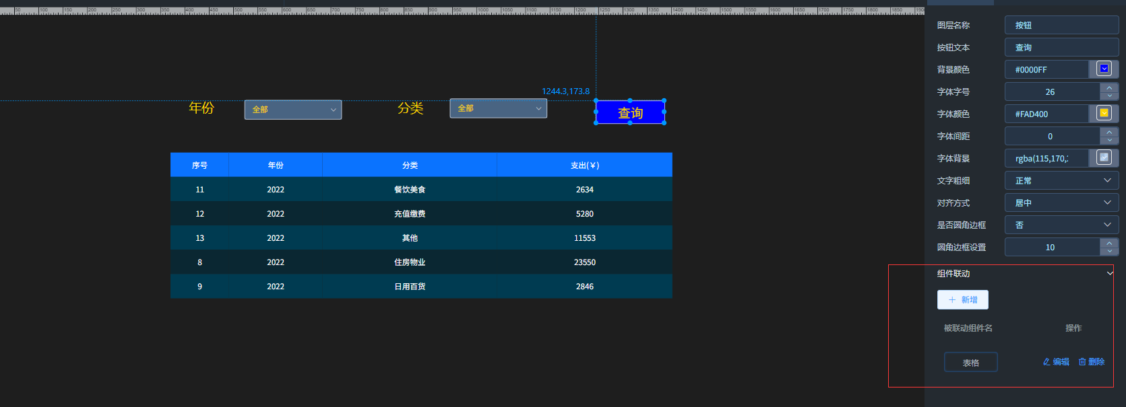Open the 背景颜色 color picker swatch
Screen dimensions: 1126x407
tap(1104, 69)
